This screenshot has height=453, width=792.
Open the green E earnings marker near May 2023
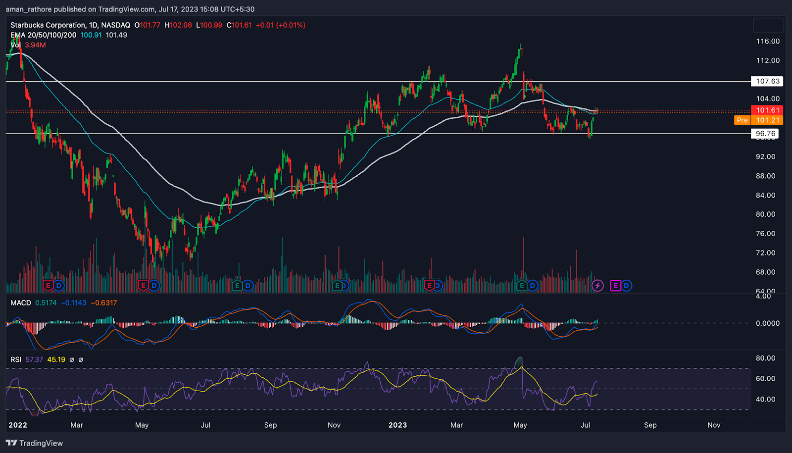pyautogui.click(x=522, y=286)
